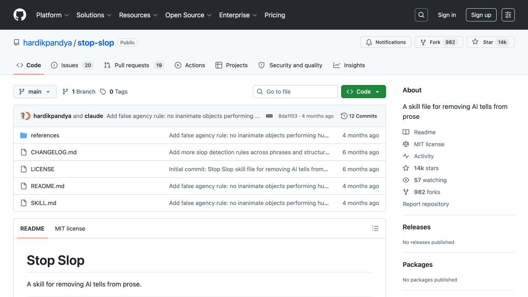This screenshot has width=528, height=297.
Task: Open the SKILL.md file
Action: tap(43, 203)
